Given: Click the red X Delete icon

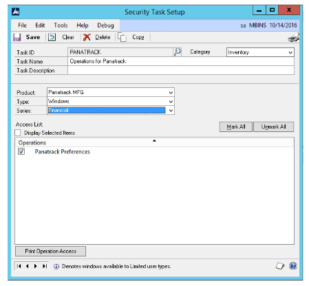Looking at the screenshot, I should [x=87, y=37].
